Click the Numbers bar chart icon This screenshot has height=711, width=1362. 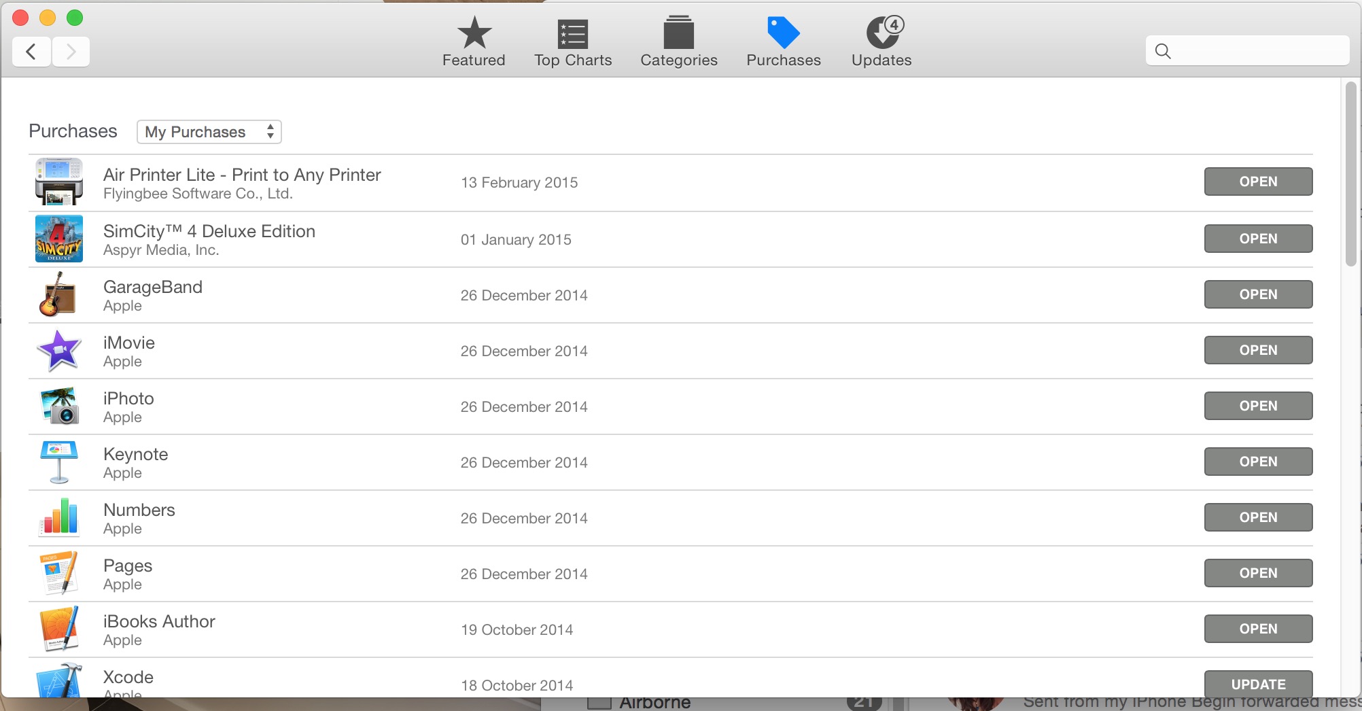[59, 517]
